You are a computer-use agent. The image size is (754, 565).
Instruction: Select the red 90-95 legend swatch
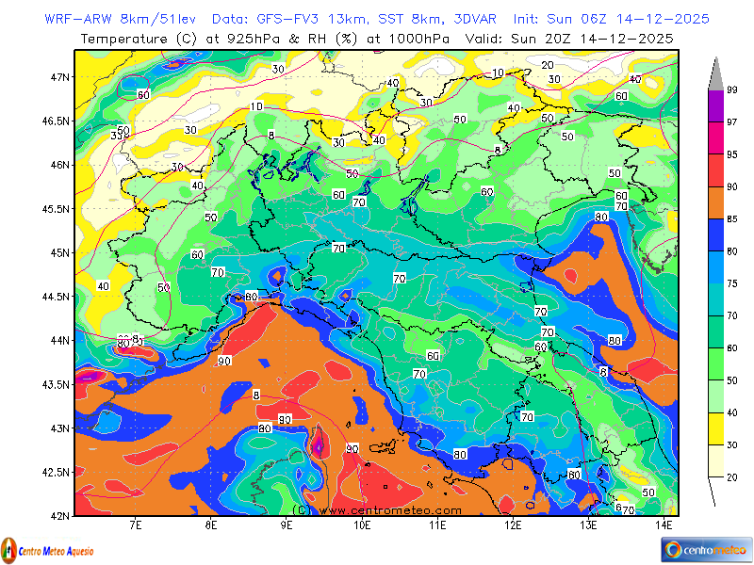715,169
